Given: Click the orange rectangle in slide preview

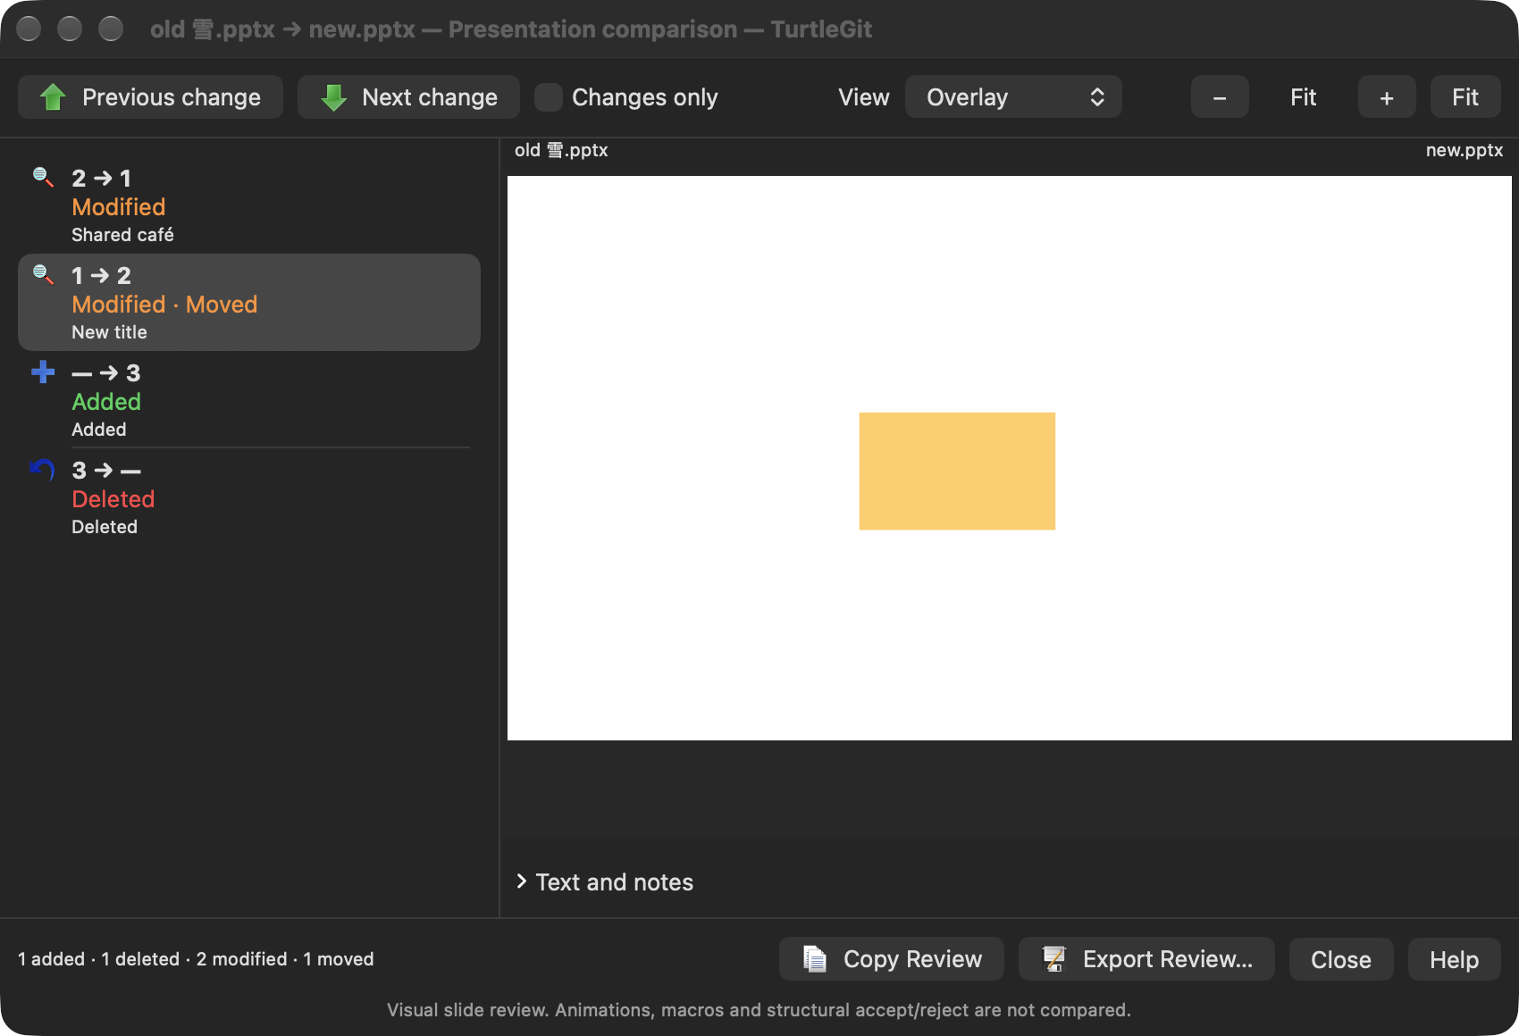Looking at the screenshot, I should pos(957,471).
